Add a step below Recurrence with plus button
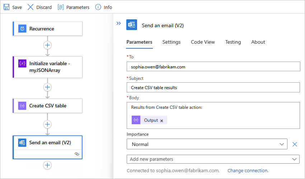The height and width of the screenshot is (179, 305). [x=47, y=45]
